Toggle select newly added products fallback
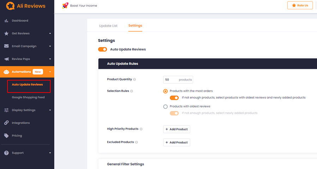 tap(174, 113)
